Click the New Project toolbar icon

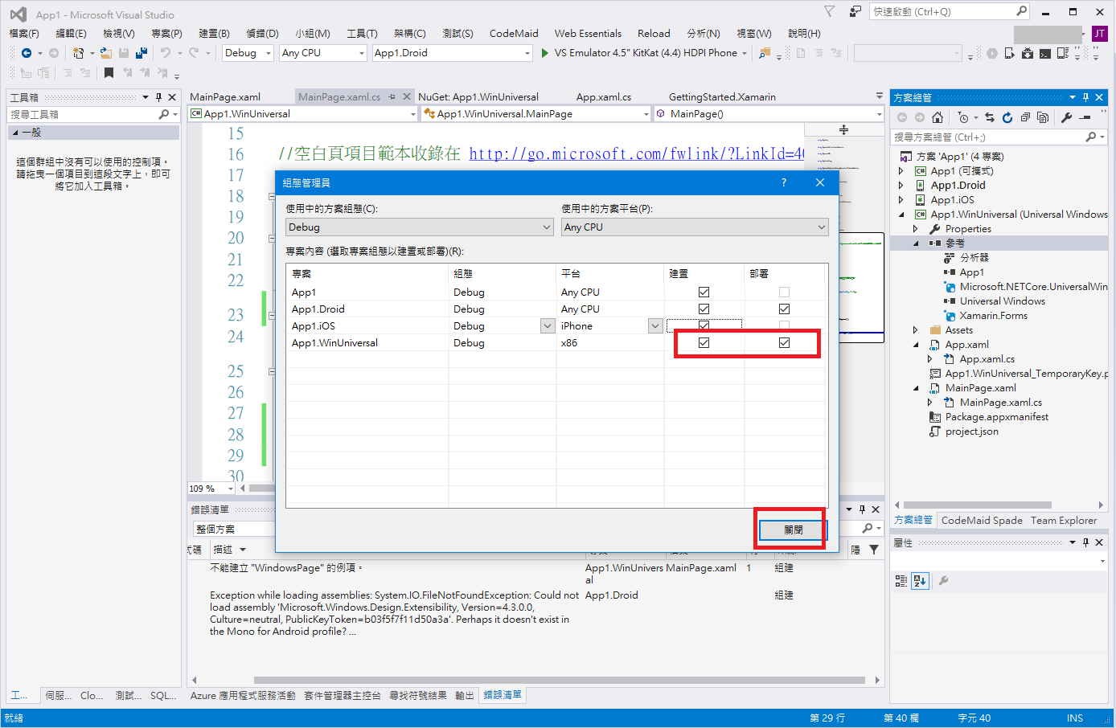[78, 53]
